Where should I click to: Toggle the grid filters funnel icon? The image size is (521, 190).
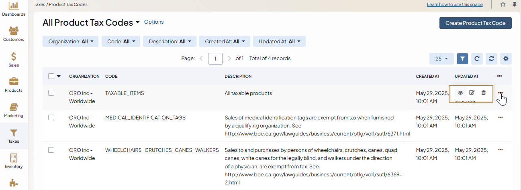pos(462,59)
